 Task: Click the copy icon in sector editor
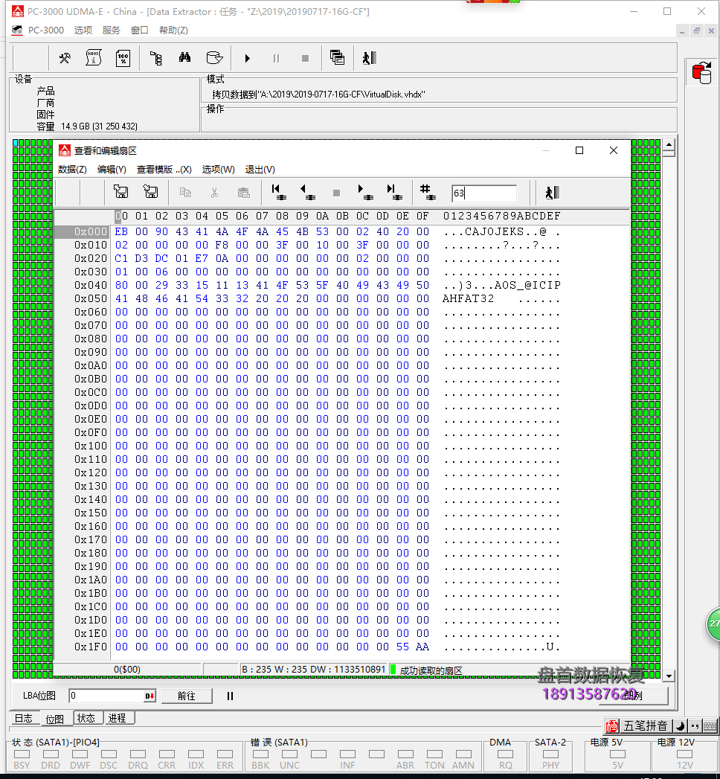(185, 192)
